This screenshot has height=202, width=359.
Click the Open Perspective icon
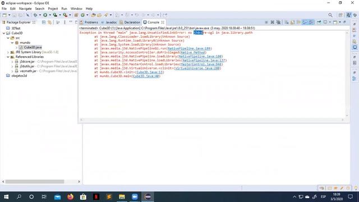(x=340, y=15)
